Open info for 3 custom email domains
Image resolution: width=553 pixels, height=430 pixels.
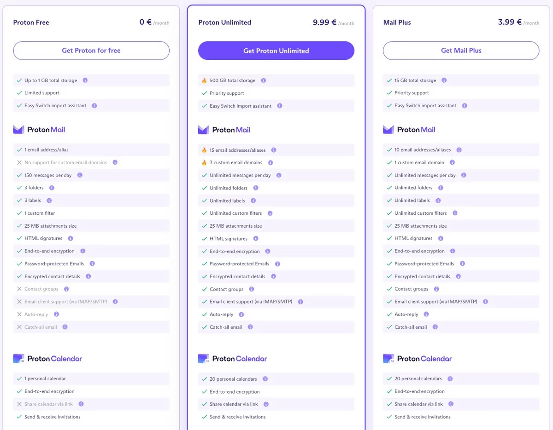[271, 163]
